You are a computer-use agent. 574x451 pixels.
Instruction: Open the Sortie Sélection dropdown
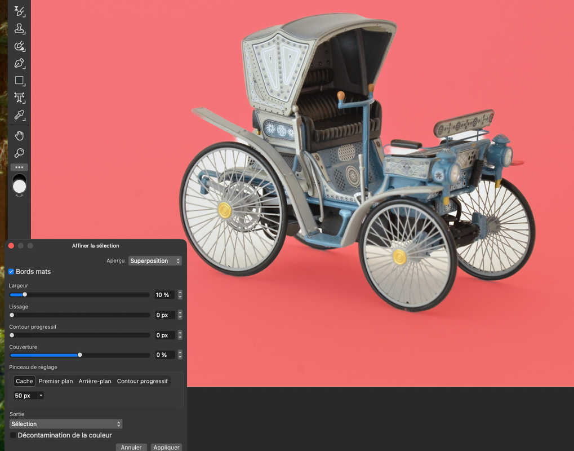66,424
